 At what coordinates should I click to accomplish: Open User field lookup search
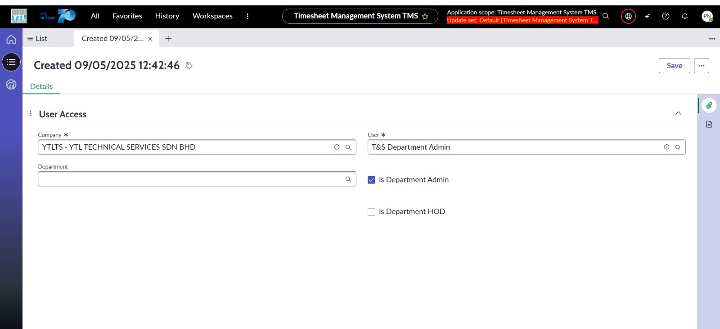678,147
